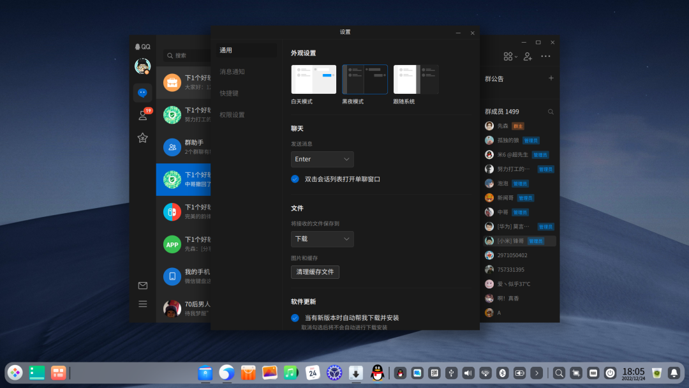Expand the Enter send-message dropdown

pyautogui.click(x=322, y=159)
